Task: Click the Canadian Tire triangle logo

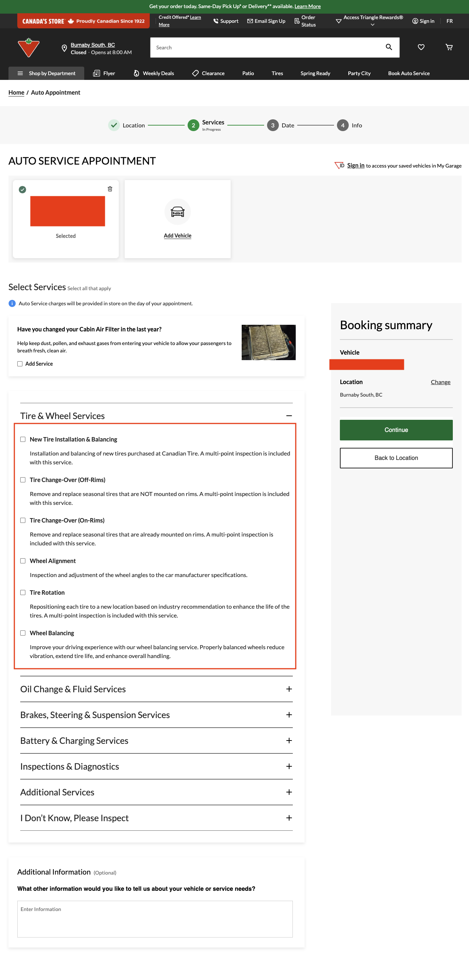Action: (28, 48)
